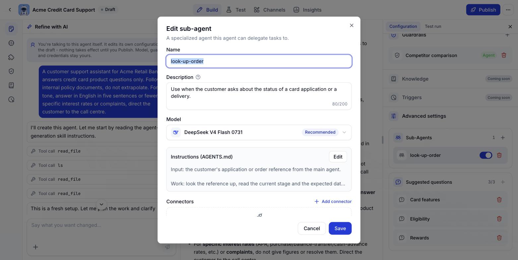Open the more options ellipsis menu
The image size is (518, 260).
pyautogui.click(x=508, y=10)
